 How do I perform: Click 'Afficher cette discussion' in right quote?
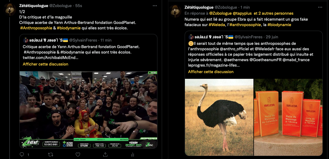tap(211, 72)
